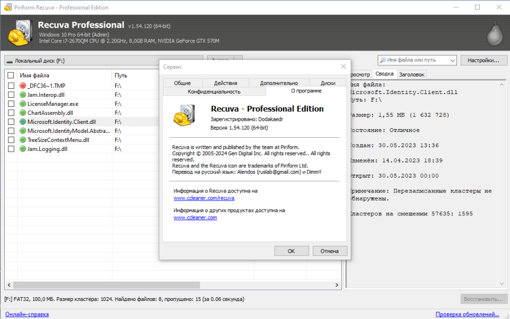510x319 pixels.
Task: Click the magnifier icon in the search box
Action: (383, 60)
